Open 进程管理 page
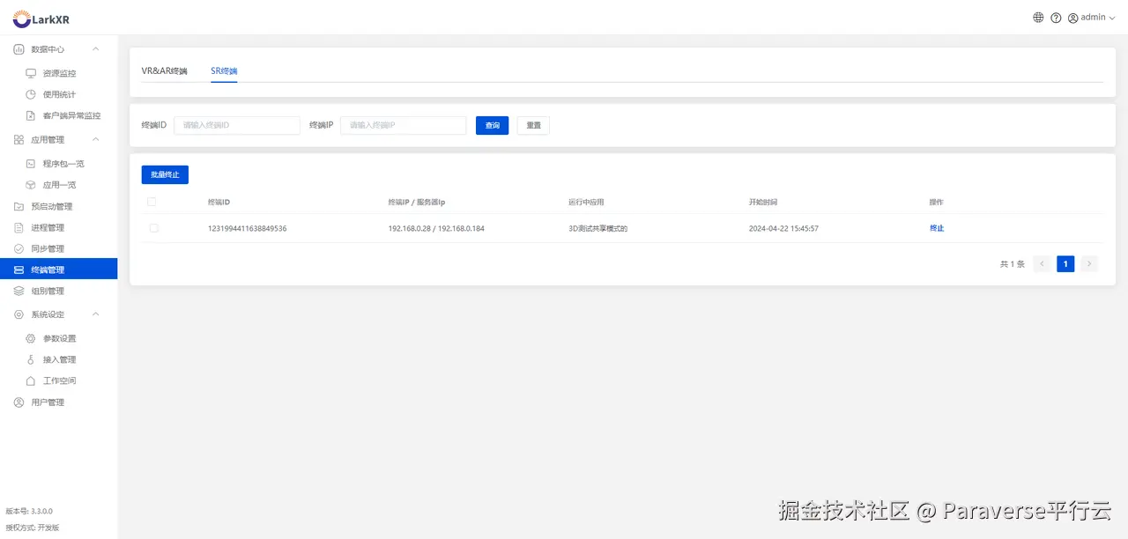The height and width of the screenshot is (539, 1128). pos(48,228)
